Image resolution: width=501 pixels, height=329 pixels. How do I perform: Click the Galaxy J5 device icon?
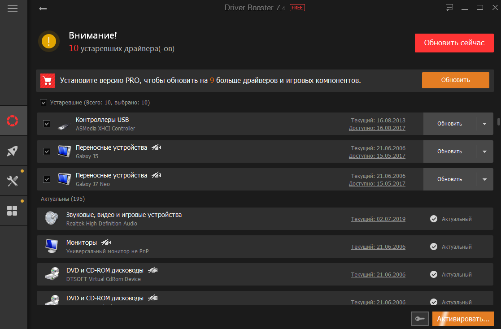click(64, 152)
